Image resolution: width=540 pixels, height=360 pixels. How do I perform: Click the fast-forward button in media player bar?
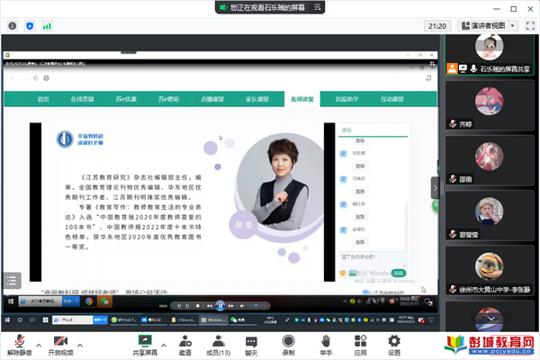(x=230, y=306)
